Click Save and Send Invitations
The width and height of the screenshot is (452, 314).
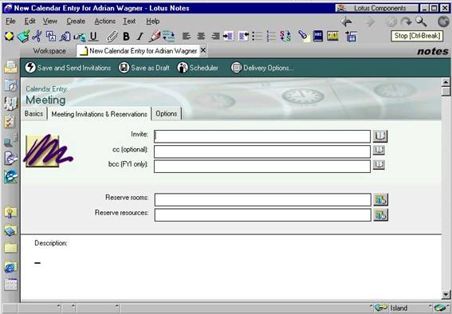[68, 68]
